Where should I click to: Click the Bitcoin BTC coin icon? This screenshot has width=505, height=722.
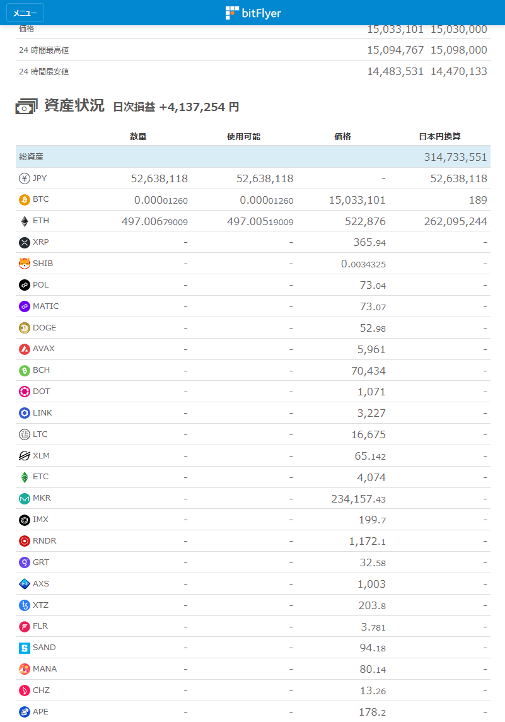tap(25, 200)
